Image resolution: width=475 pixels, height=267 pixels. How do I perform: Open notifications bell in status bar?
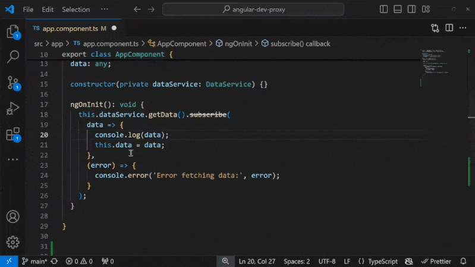click(x=463, y=261)
